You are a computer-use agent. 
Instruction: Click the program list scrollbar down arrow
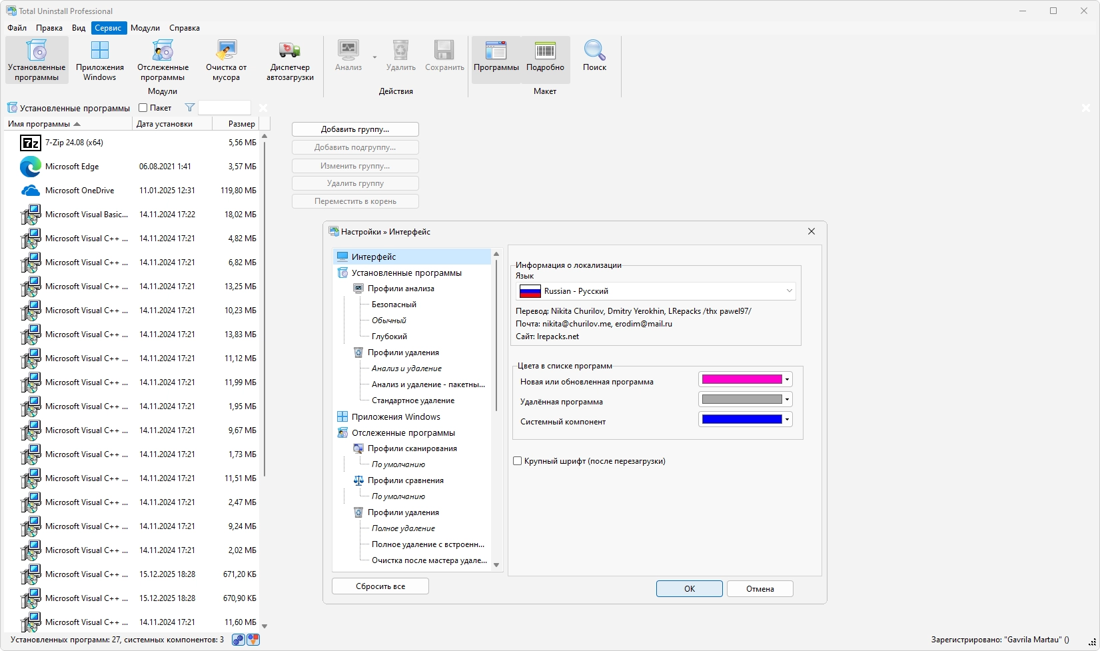point(265,626)
